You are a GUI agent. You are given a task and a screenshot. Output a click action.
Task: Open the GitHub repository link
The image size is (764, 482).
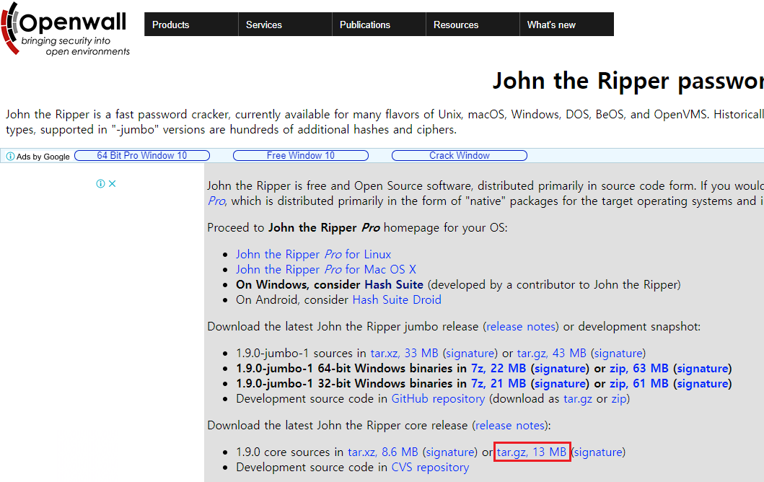tap(438, 399)
